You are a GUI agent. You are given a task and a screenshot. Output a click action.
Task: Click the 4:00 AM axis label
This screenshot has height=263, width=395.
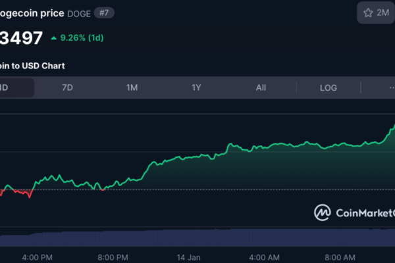pyautogui.click(x=264, y=258)
